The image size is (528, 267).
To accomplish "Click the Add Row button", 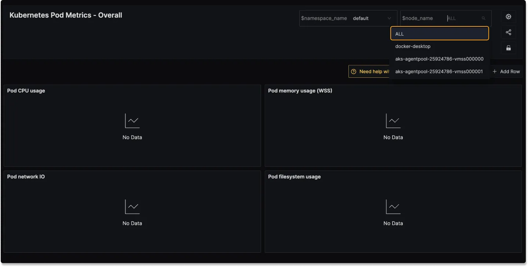I will tap(506, 72).
